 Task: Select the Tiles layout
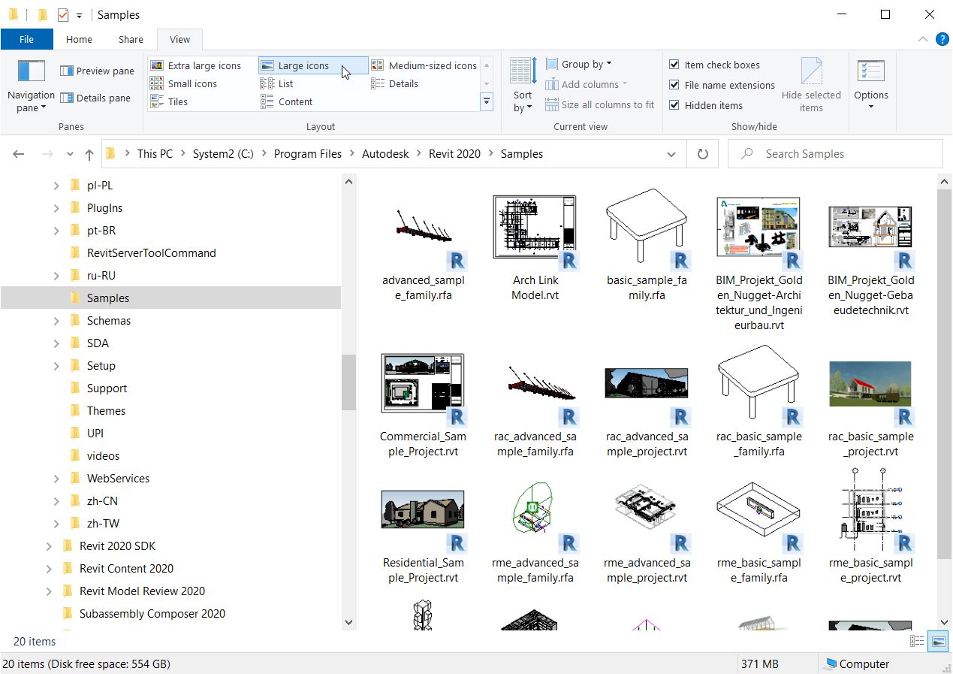pyautogui.click(x=169, y=101)
